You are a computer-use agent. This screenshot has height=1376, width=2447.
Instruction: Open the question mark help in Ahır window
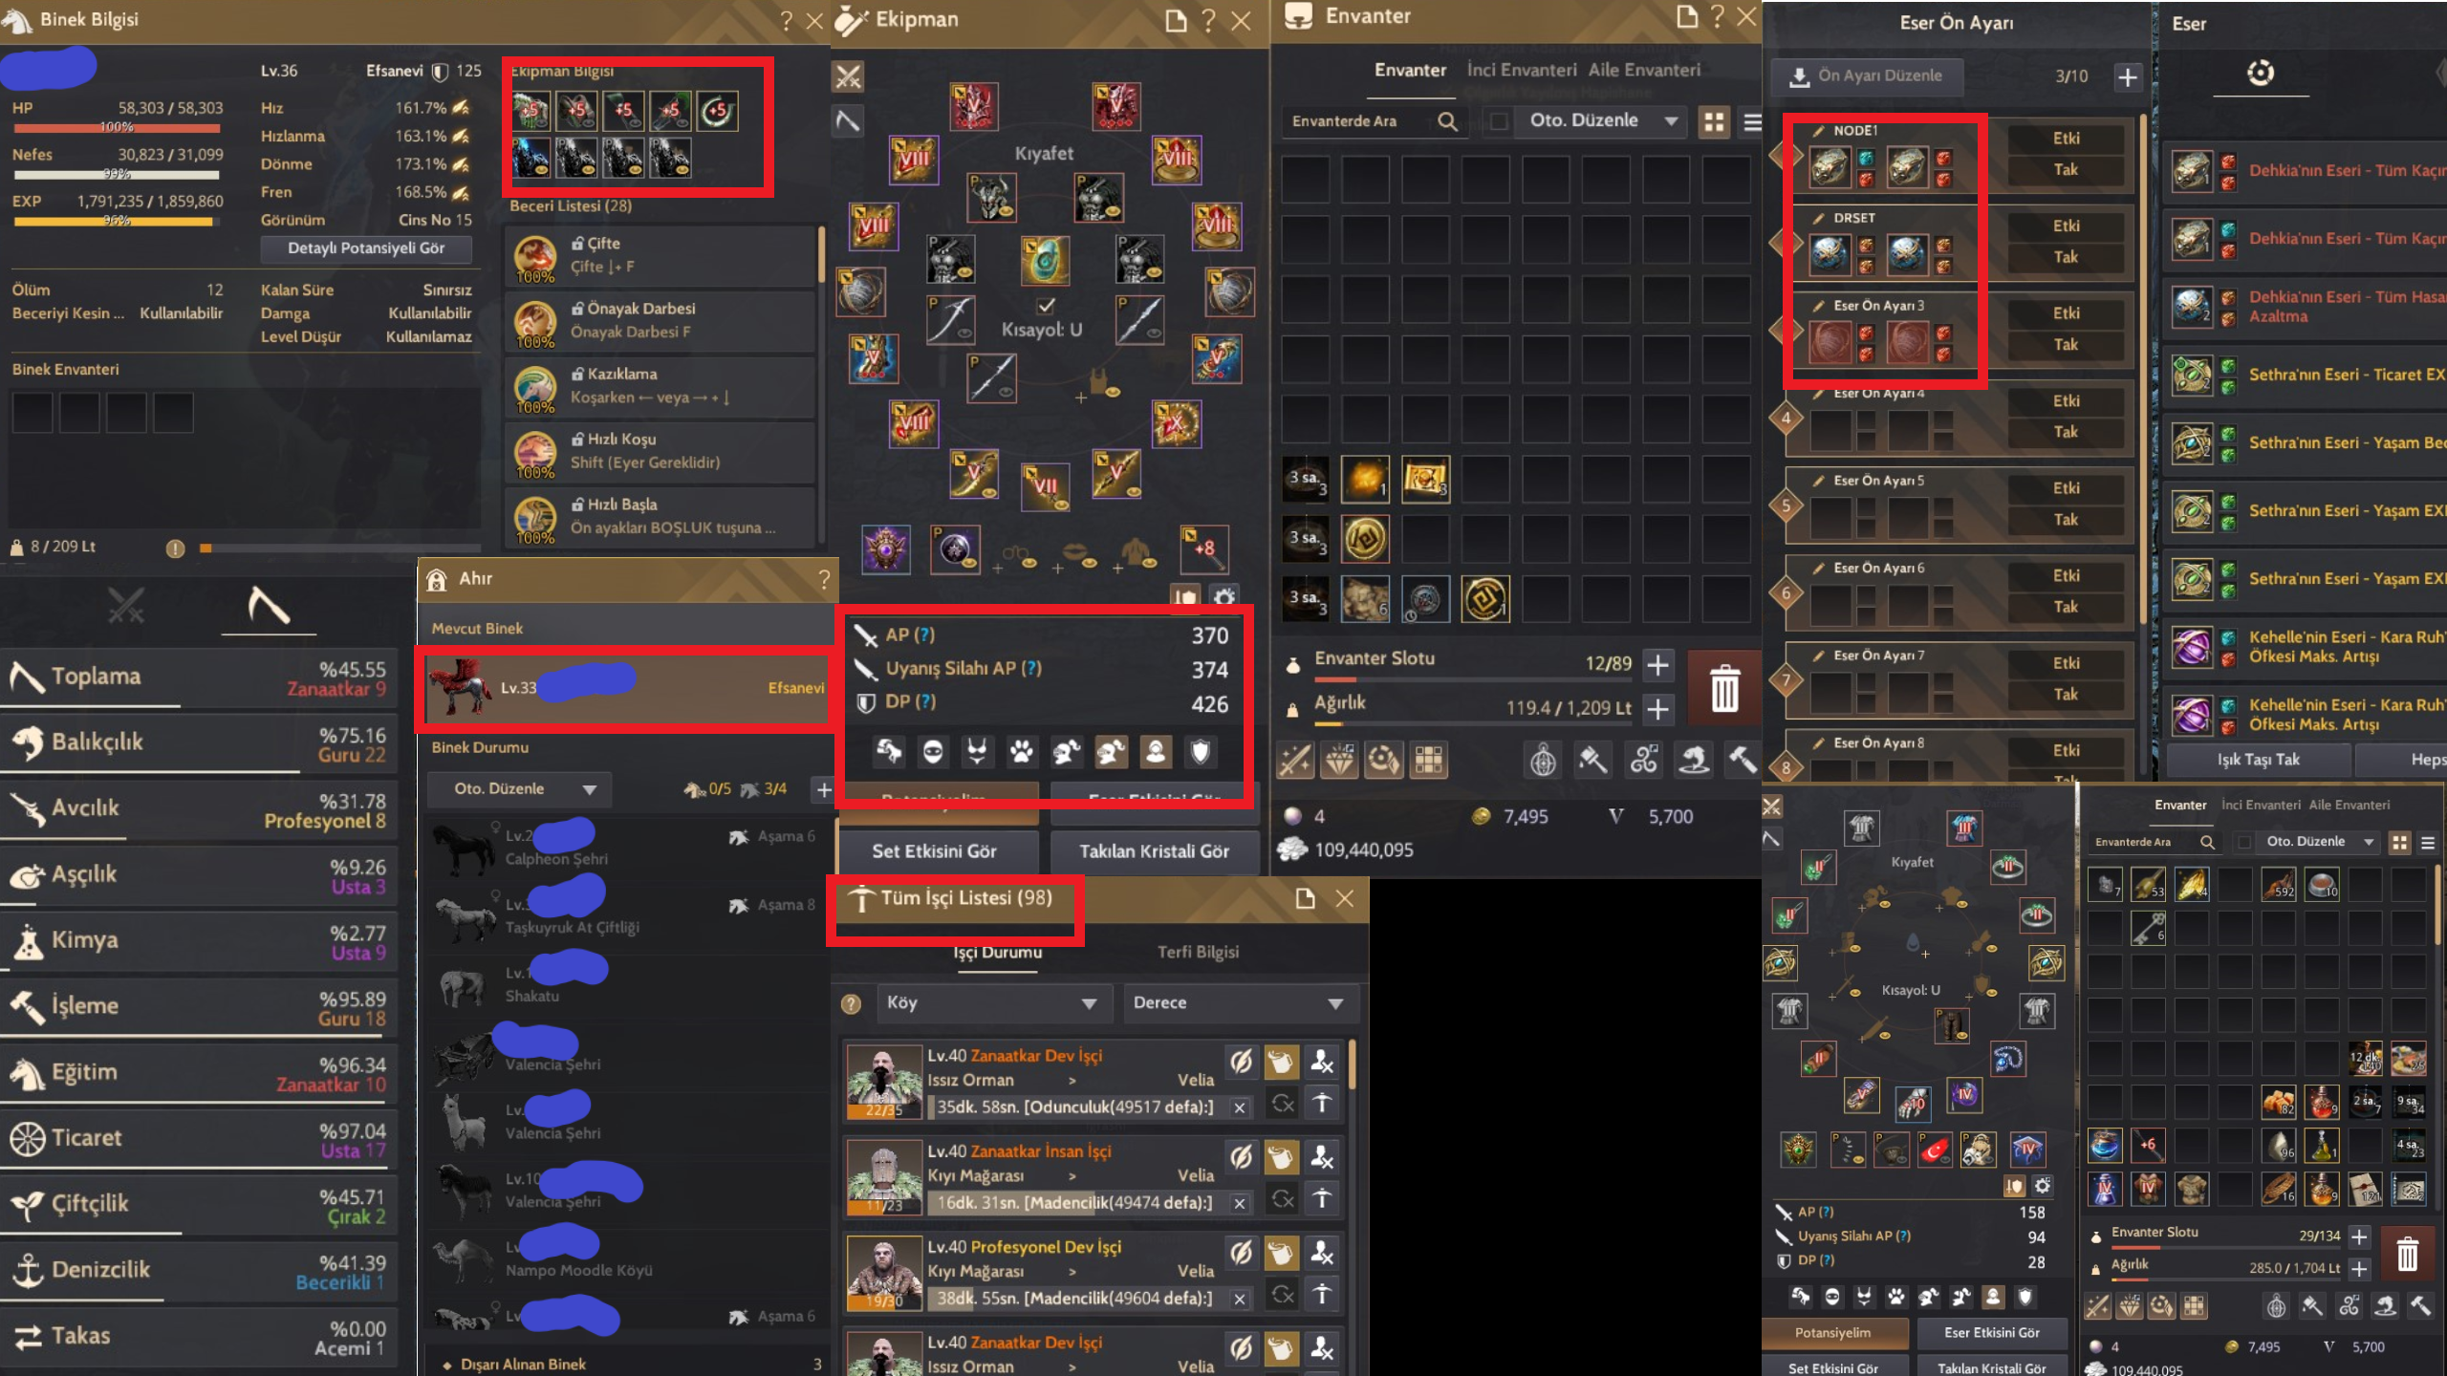[824, 579]
